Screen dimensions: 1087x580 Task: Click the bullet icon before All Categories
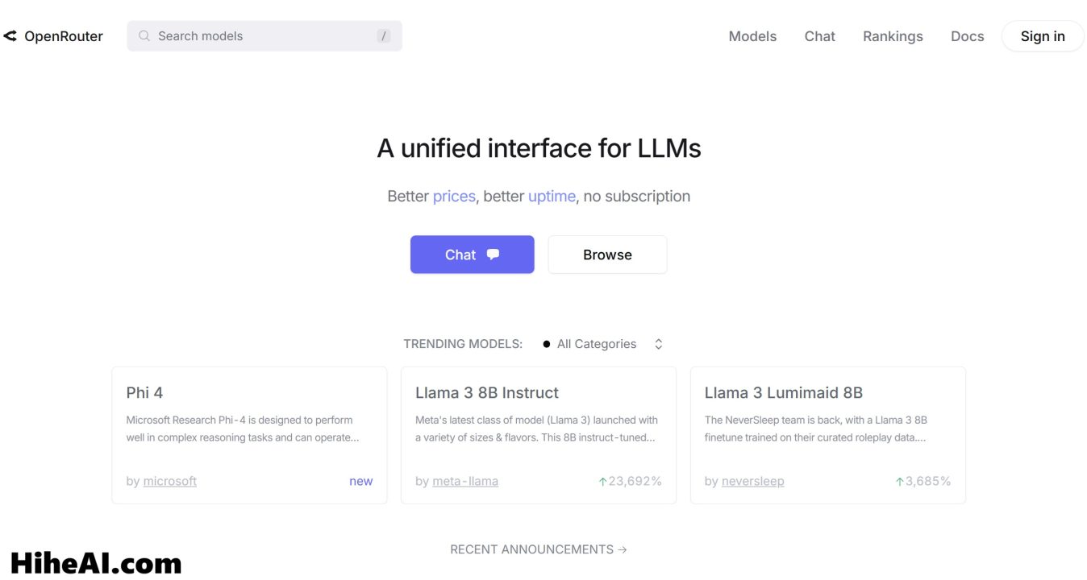click(547, 343)
